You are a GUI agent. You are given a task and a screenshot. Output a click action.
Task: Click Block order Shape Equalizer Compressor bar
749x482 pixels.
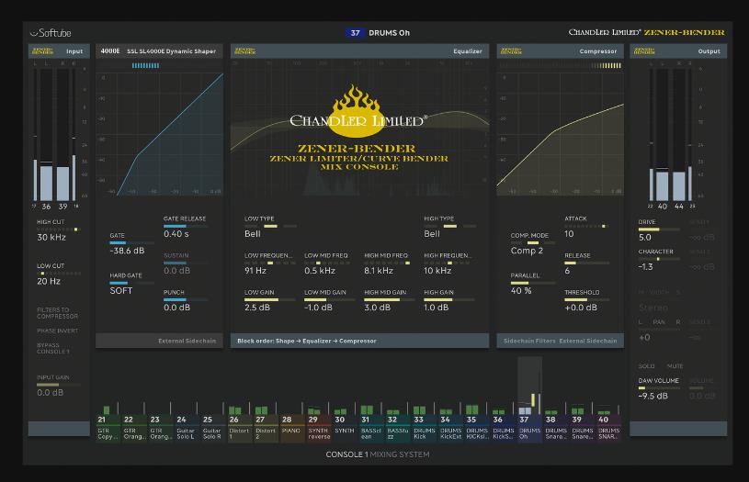tap(359, 341)
